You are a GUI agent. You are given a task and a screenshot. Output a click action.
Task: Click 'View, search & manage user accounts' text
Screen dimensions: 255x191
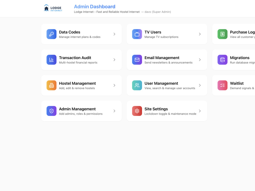pyautogui.click(x=170, y=88)
